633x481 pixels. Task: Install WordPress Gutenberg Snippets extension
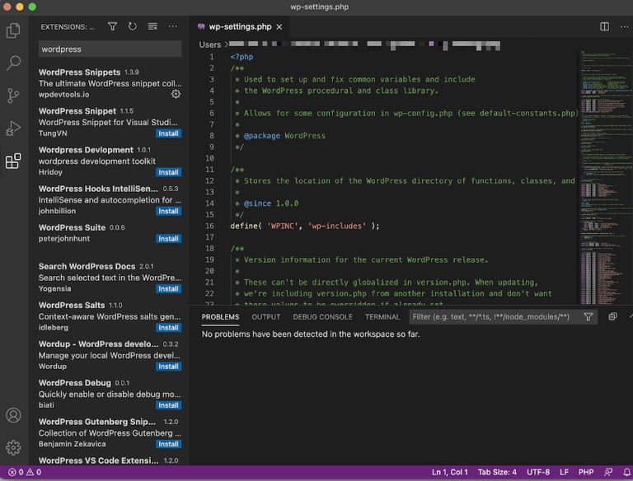click(x=168, y=444)
